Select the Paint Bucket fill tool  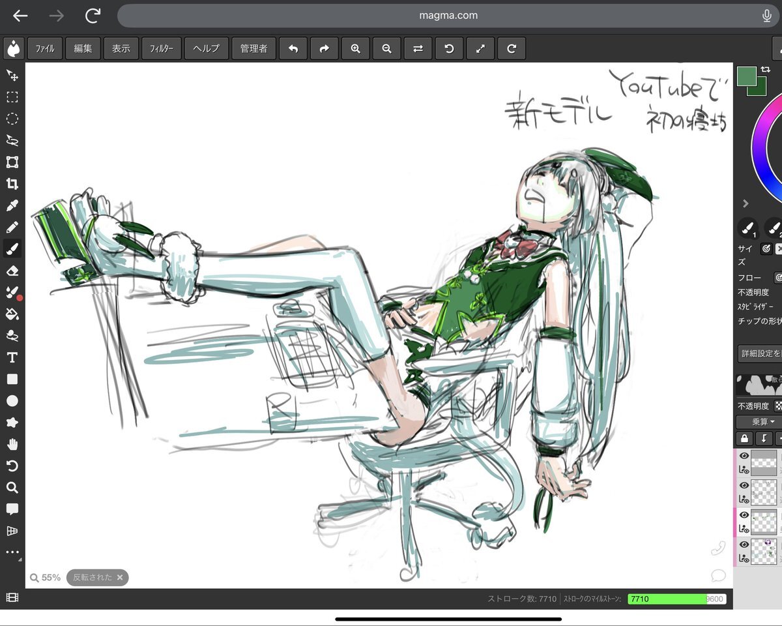[x=12, y=314]
